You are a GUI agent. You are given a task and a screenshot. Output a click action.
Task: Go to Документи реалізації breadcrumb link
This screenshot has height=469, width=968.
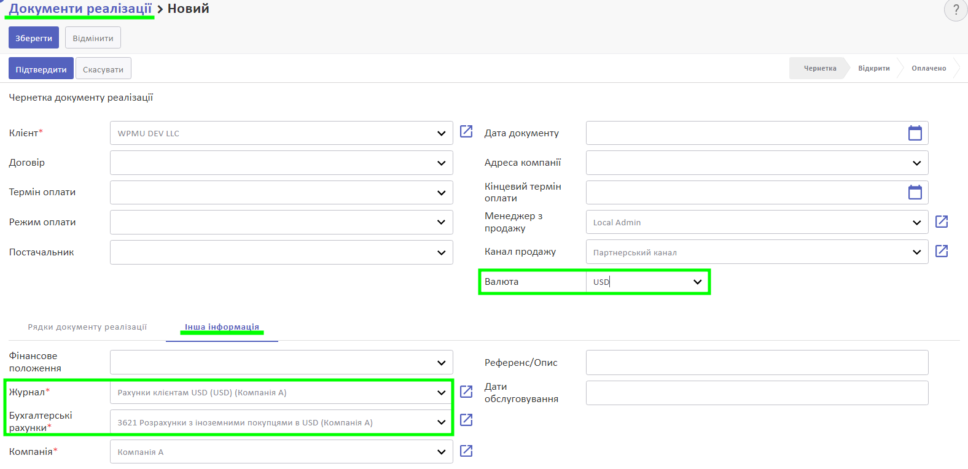tap(80, 9)
